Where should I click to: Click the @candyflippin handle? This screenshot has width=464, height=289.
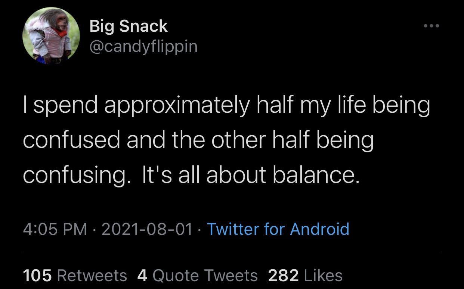point(143,46)
